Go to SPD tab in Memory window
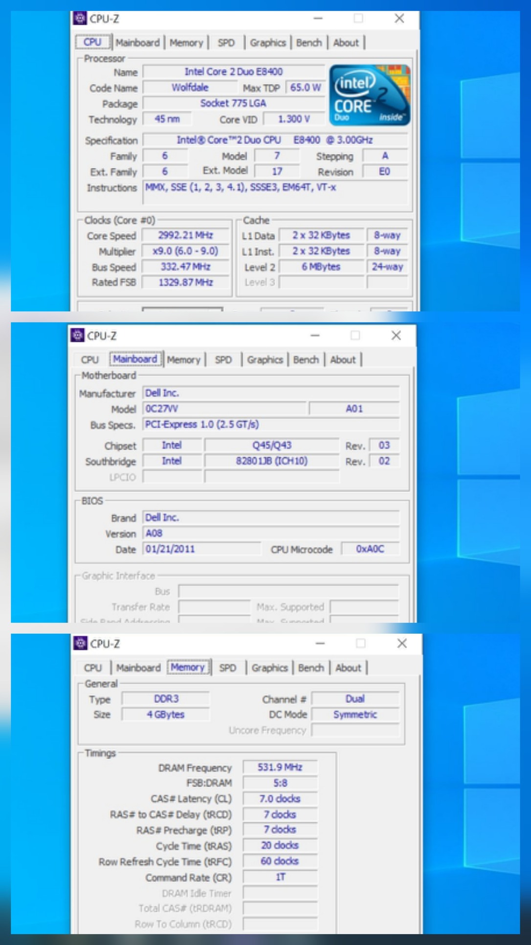The height and width of the screenshot is (945, 531). tap(227, 668)
